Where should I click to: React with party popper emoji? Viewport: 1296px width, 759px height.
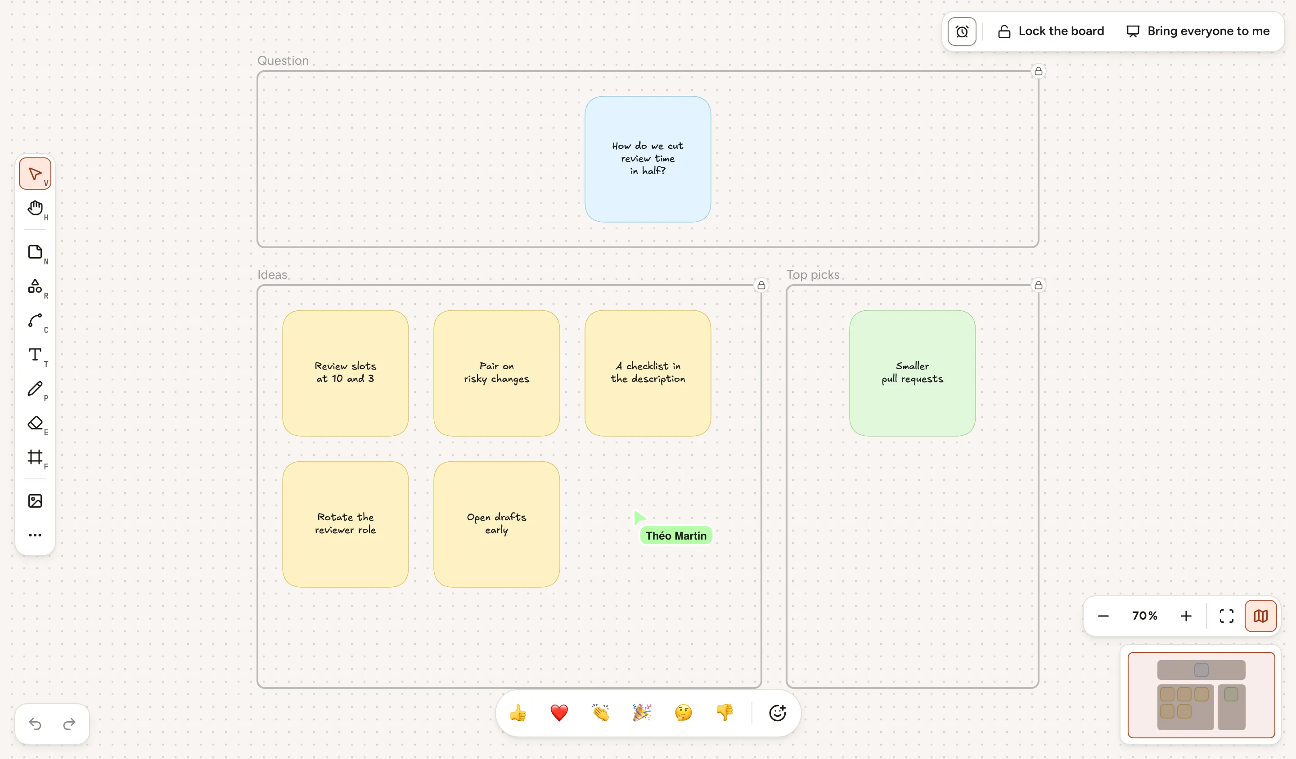[642, 713]
